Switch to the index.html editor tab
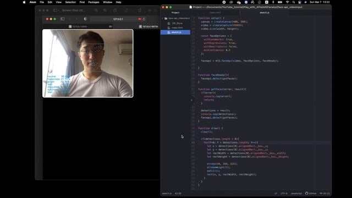 click(x=215, y=13)
